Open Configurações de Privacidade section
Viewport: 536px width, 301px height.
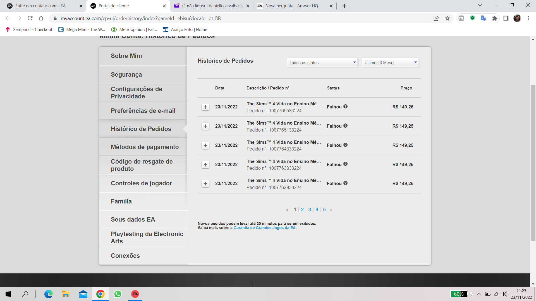click(143, 93)
